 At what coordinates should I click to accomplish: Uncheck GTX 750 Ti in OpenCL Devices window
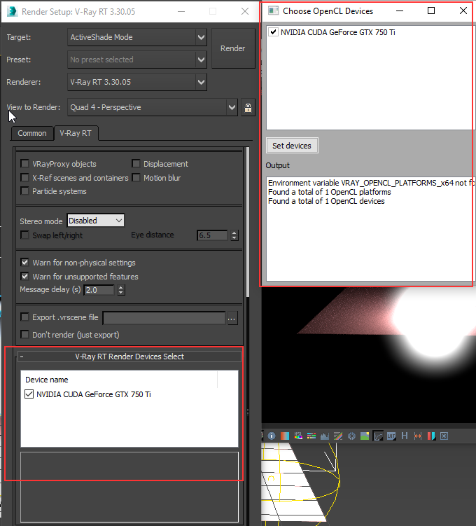tap(274, 32)
